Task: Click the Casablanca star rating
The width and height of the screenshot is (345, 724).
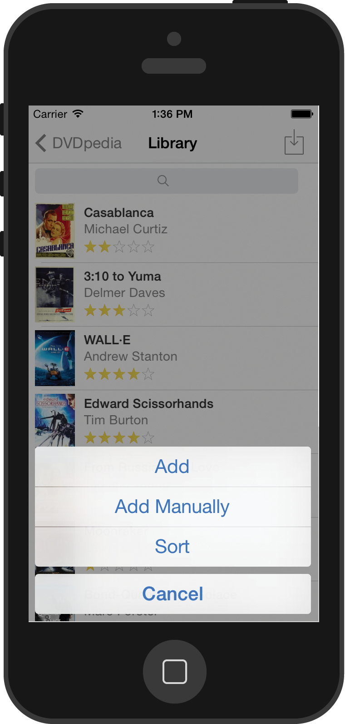Action: (119, 247)
